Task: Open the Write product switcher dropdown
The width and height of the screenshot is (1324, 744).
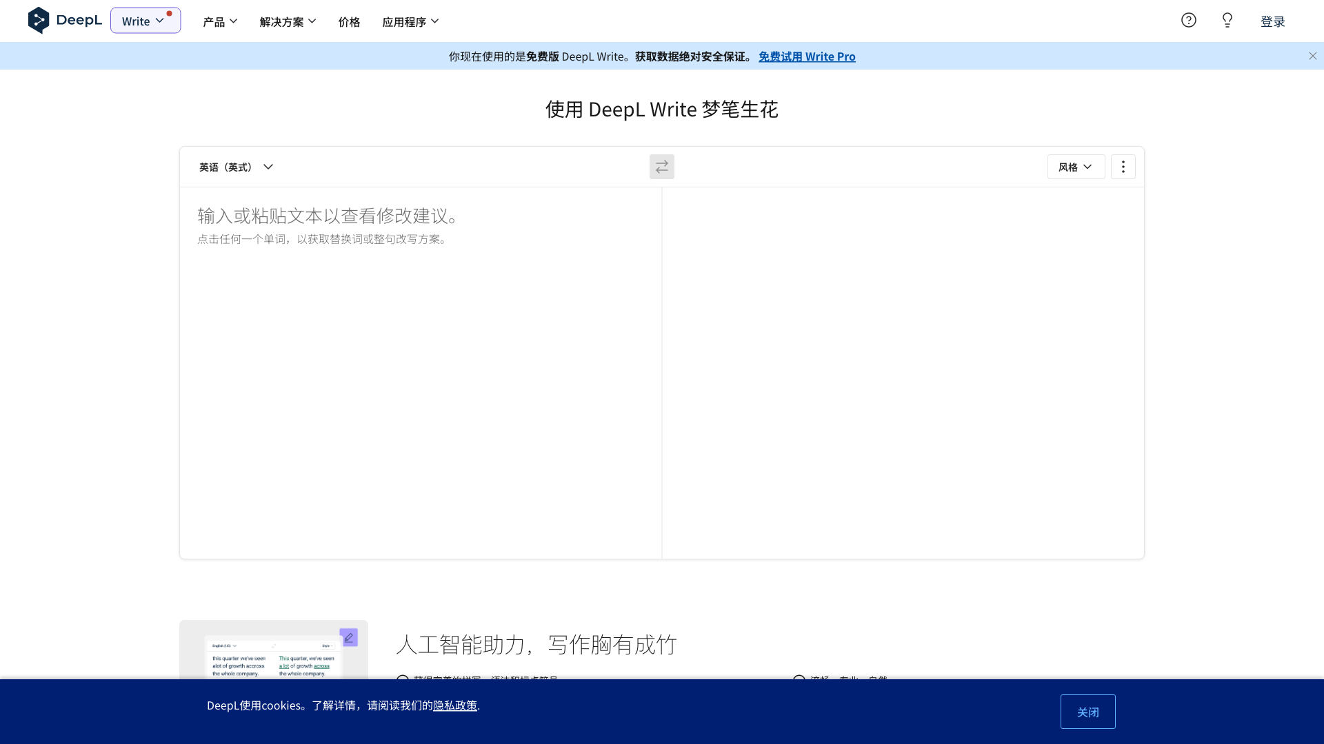Action: tap(146, 21)
